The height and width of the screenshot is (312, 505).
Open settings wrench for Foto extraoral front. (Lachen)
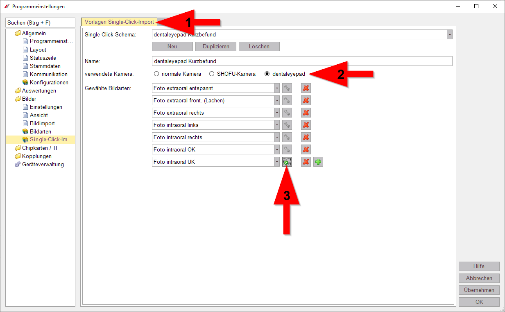[x=287, y=100]
